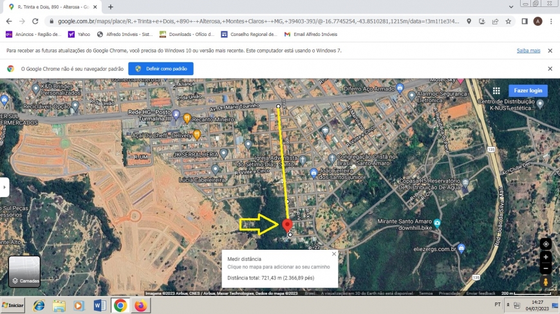Open Google apps grid

pos(496,91)
